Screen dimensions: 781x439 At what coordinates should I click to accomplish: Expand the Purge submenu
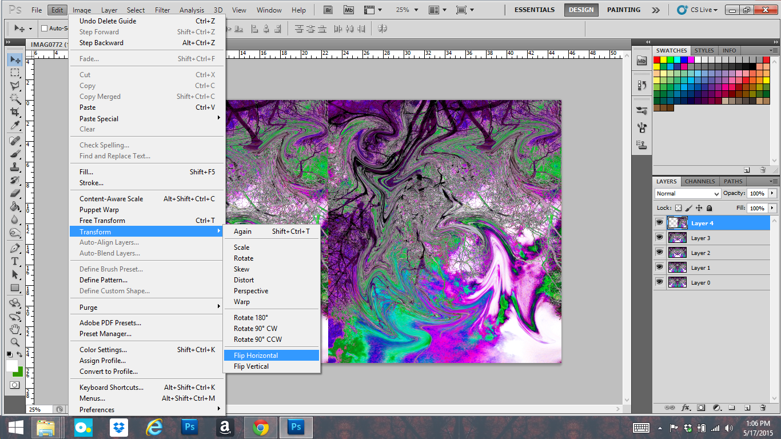pyautogui.click(x=148, y=307)
